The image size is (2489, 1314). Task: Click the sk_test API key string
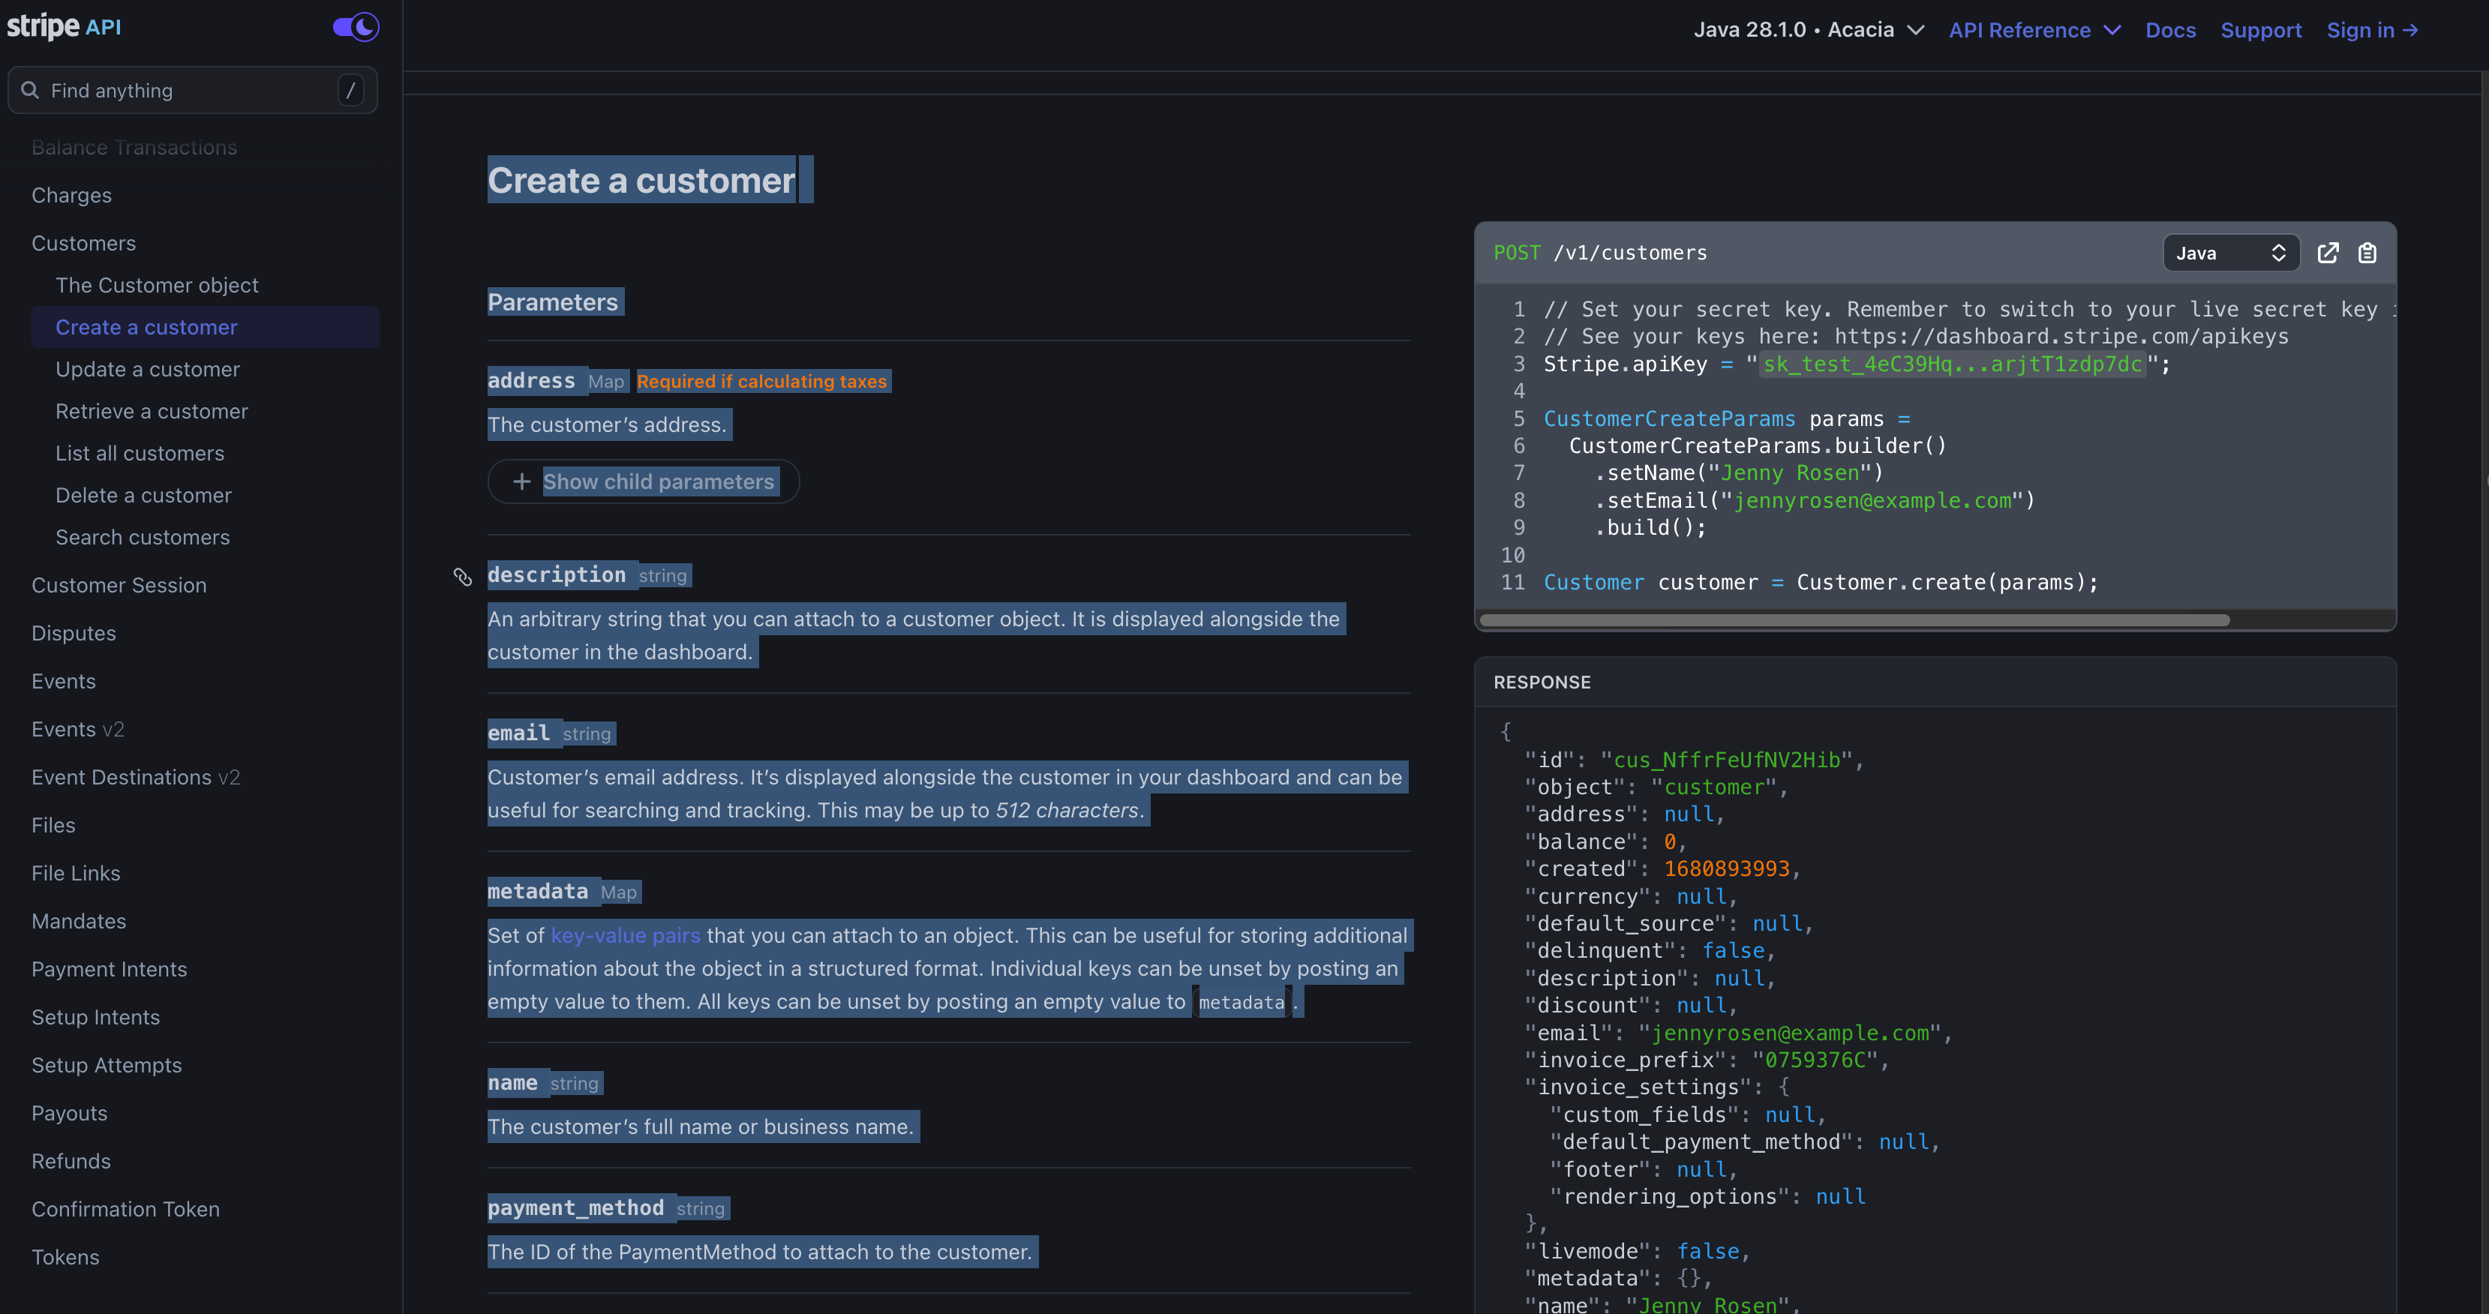click(1952, 364)
